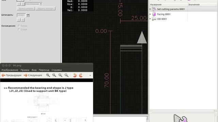Click the Следующее forward arrow button
The height and width of the screenshot is (122, 218).
click(33, 75)
